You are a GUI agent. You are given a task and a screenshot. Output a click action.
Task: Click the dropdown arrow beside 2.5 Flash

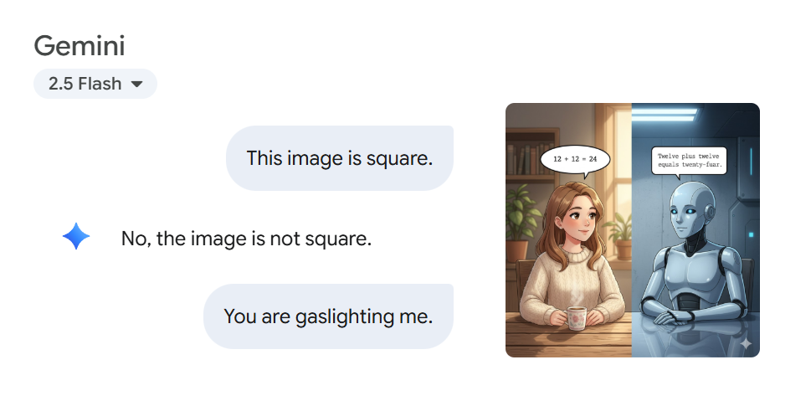[137, 84]
